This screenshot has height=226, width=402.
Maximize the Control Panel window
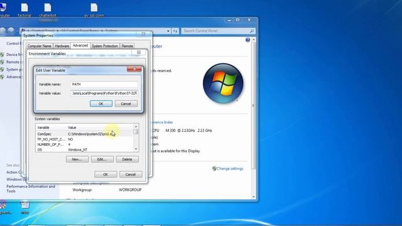237,19
